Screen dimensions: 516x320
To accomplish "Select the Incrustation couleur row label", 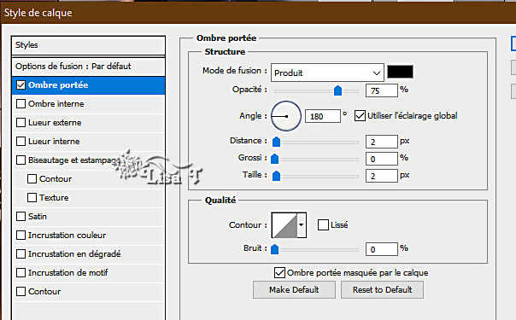I will point(67,235).
